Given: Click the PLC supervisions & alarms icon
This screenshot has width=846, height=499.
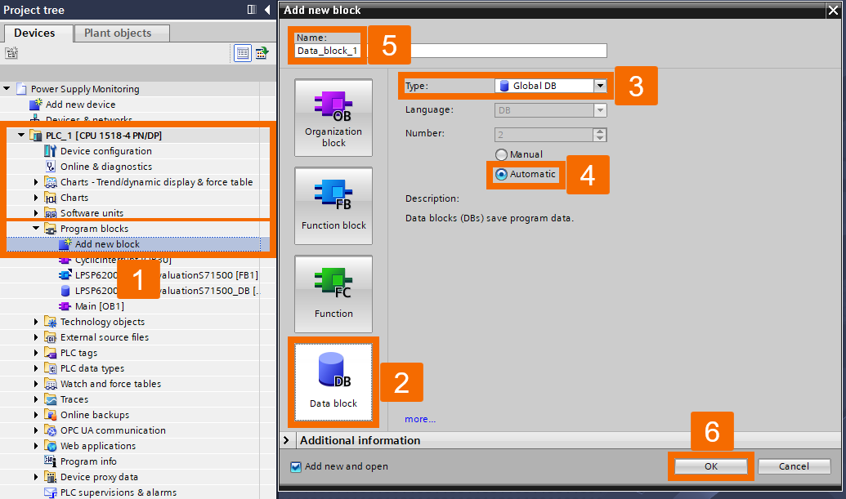Looking at the screenshot, I should pyautogui.click(x=50, y=492).
